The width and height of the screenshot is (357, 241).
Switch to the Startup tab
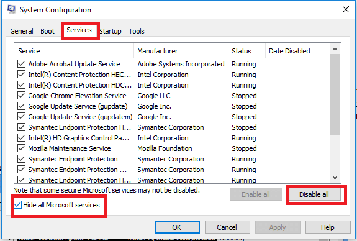click(x=111, y=31)
